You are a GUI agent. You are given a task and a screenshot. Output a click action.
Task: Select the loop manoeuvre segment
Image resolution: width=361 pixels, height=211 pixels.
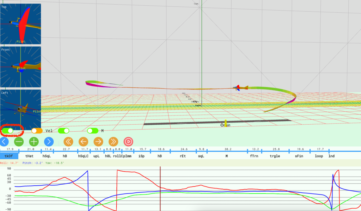pos(319,156)
